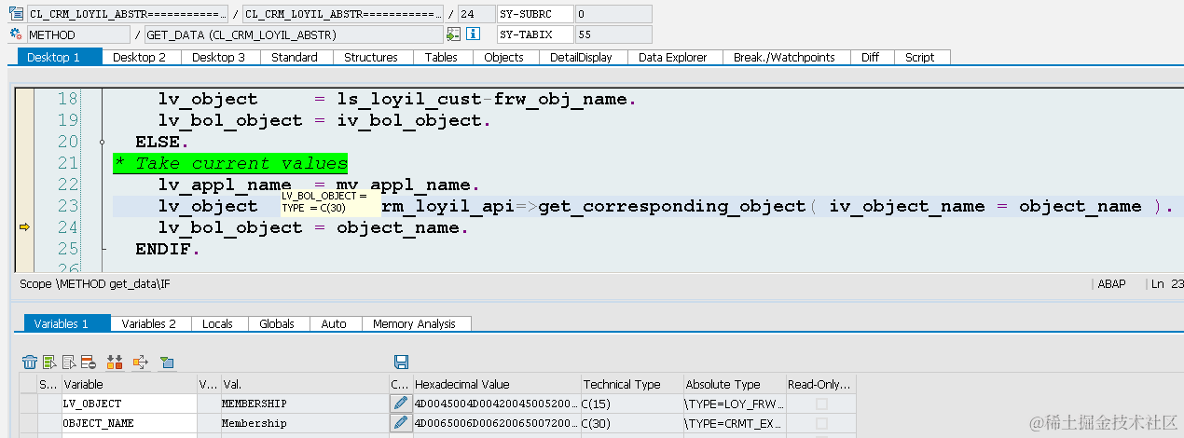Viewport: 1184px width, 438px height.
Task: Open the Objects tab
Action: click(504, 57)
